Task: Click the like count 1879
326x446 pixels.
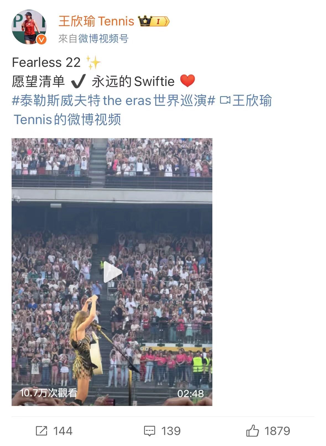Action: 277,431
